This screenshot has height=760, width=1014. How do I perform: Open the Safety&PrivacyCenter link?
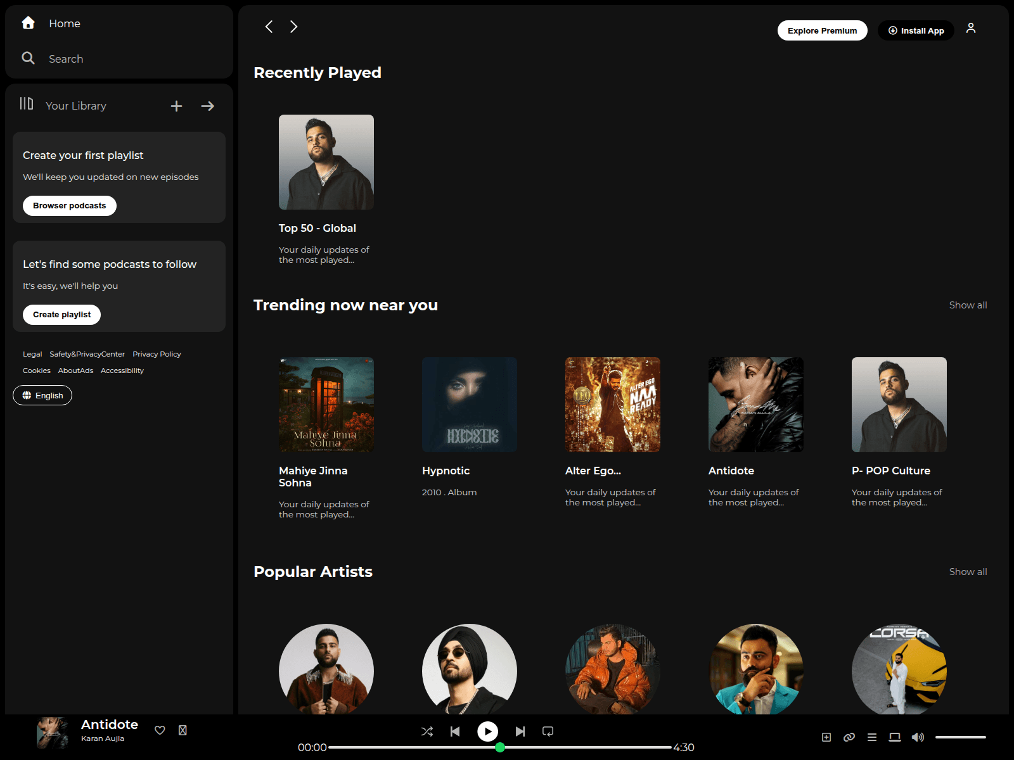[x=87, y=354]
